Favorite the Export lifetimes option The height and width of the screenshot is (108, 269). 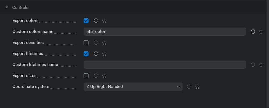[104, 54]
